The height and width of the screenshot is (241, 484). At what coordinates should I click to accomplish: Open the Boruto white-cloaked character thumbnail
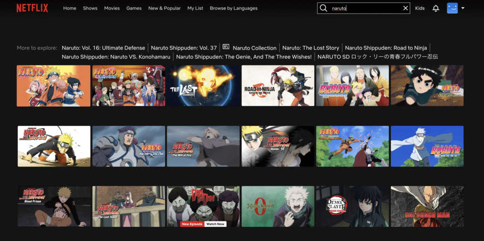[x=427, y=146]
